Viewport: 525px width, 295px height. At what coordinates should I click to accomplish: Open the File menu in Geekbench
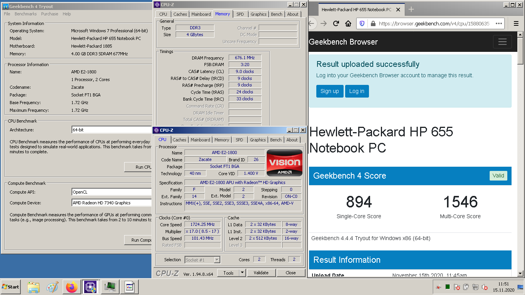click(7, 14)
